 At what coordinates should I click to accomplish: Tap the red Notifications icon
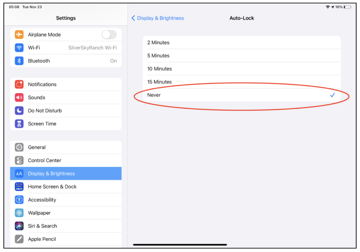point(19,84)
